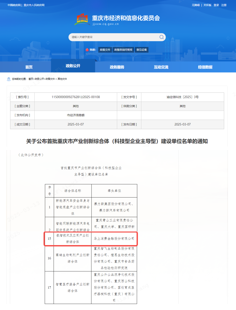The width and height of the screenshot is (236, 310).
Task: Click the 登录 login link
Action: [x=216, y=5]
